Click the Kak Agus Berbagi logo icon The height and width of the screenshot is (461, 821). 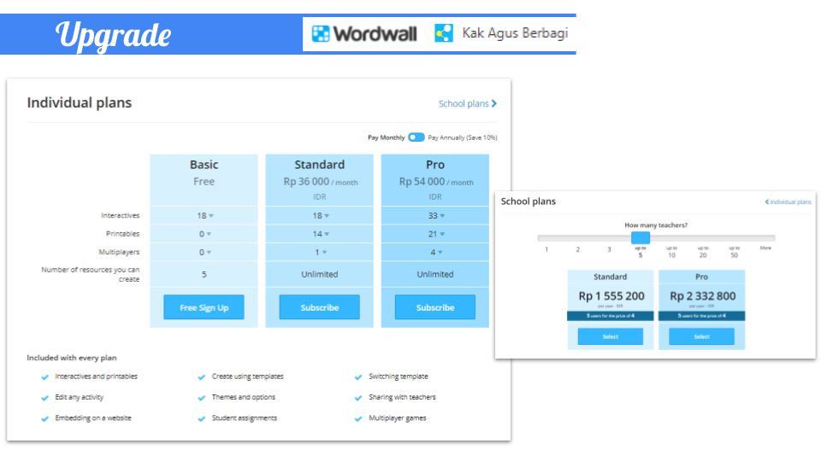(x=444, y=33)
